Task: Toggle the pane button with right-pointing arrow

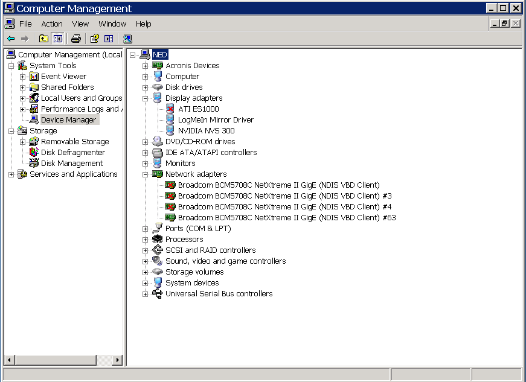Action: (109, 39)
